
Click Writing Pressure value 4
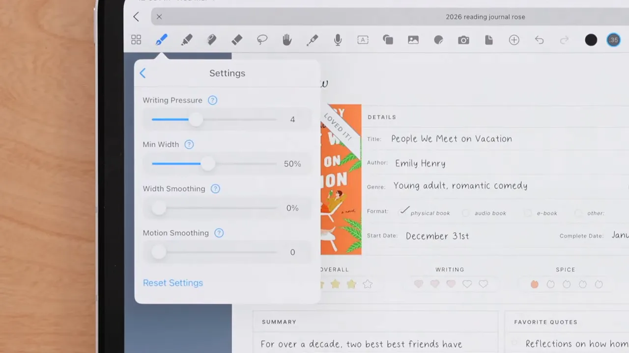(292, 120)
